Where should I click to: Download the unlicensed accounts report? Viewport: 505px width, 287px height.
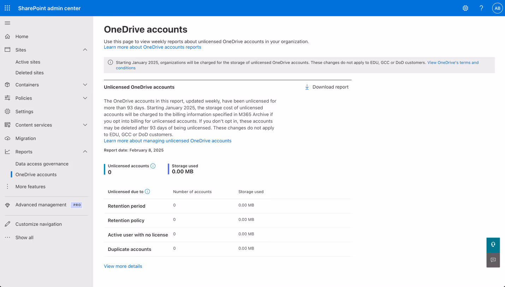coord(326,87)
